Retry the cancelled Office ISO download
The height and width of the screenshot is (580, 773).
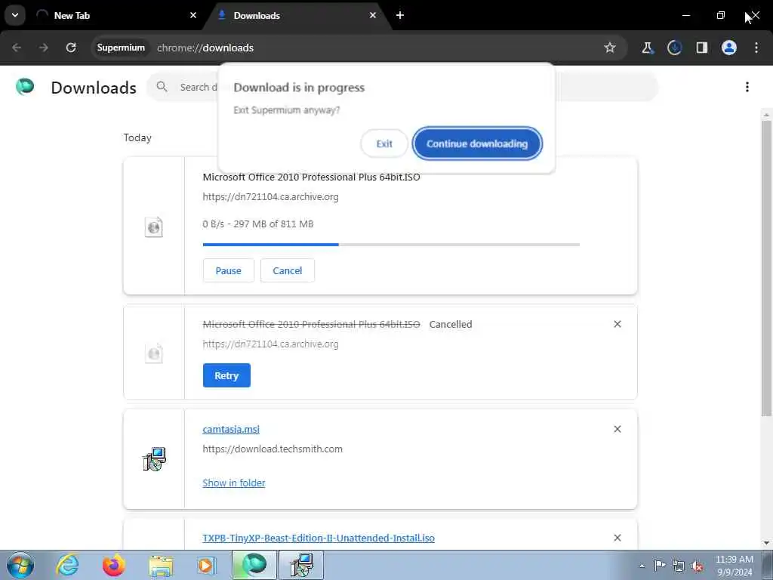pyautogui.click(x=226, y=375)
